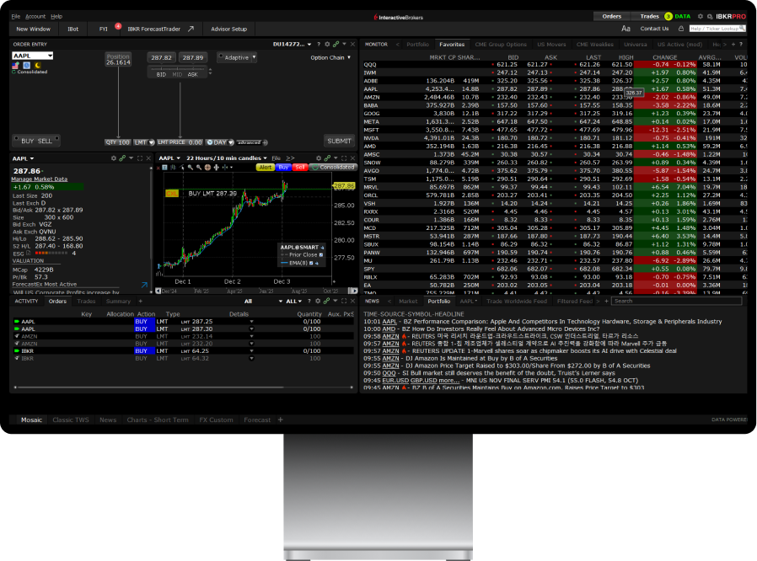The width and height of the screenshot is (757, 561).
Task: Open the File menu
Action: point(16,16)
